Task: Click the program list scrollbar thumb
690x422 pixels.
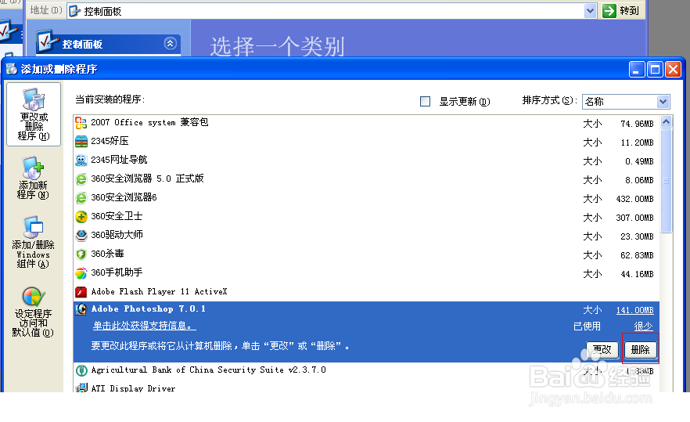Action: [667, 181]
